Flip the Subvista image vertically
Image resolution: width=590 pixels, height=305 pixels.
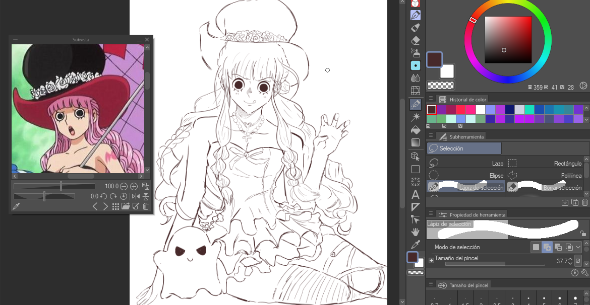(x=146, y=196)
